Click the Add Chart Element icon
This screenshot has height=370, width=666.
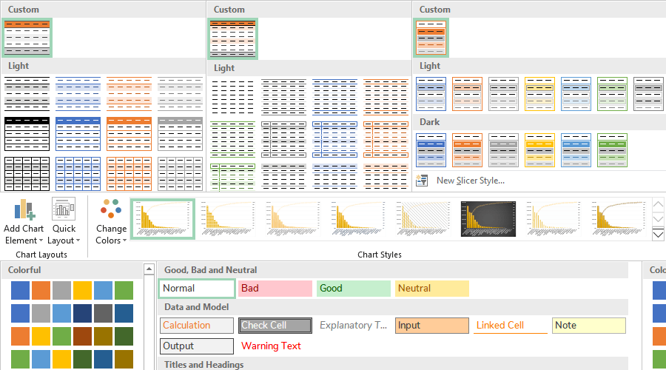(x=24, y=209)
